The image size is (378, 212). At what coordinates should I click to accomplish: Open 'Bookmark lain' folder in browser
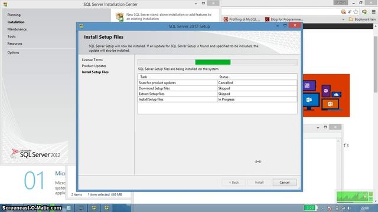tap(362, 19)
